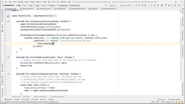Viewport: 185px width, 104px height.
Task: Open the Terminal tool window
Action: point(8,99)
